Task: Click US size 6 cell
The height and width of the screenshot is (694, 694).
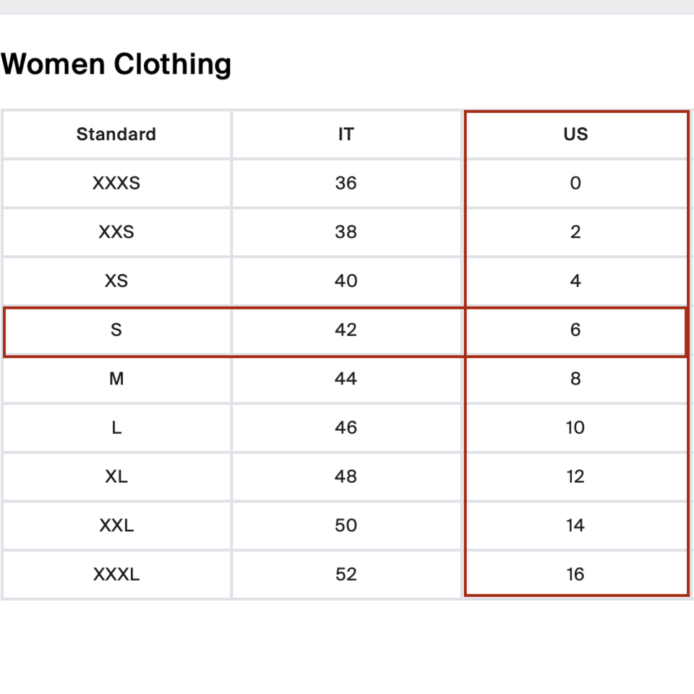Action: click(x=575, y=330)
